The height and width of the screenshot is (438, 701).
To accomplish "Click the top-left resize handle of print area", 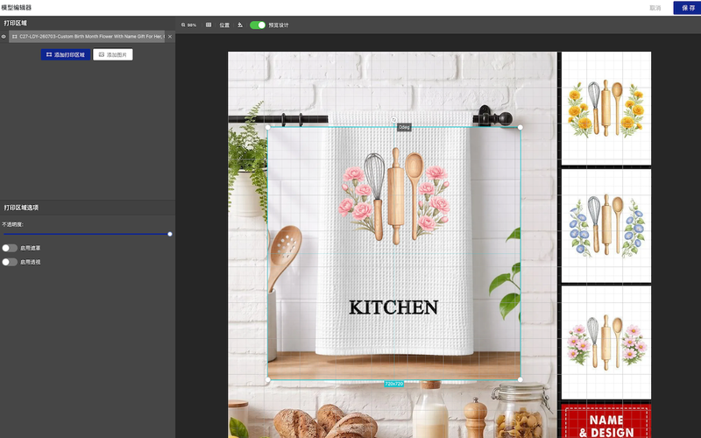I will [268, 127].
